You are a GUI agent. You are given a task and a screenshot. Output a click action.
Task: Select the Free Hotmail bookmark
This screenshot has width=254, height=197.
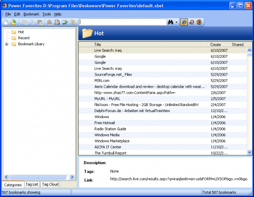pos(163,123)
